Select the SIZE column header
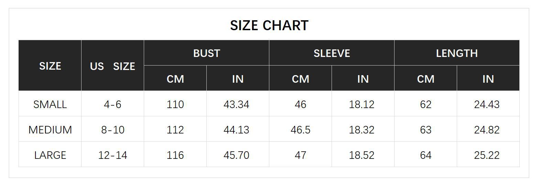 (50, 66)
